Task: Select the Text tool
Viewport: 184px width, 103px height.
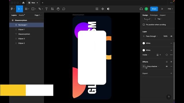Action: [47, 9]
